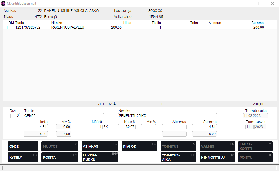
Task: Focus the Määrä quantity input field
Action: point(90,127)
